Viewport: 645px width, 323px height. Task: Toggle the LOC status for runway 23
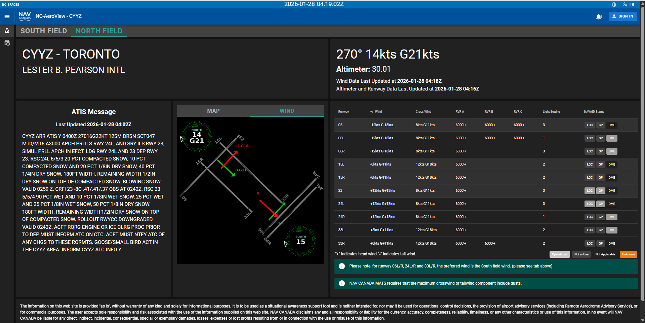click(x=590, y=190)
